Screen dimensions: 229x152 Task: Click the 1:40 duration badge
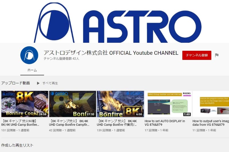(x=187, y=114)
